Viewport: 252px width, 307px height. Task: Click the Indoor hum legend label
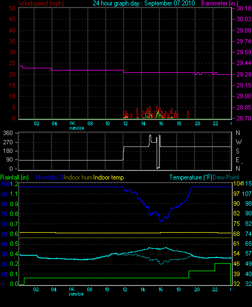(x=78, y=177)
